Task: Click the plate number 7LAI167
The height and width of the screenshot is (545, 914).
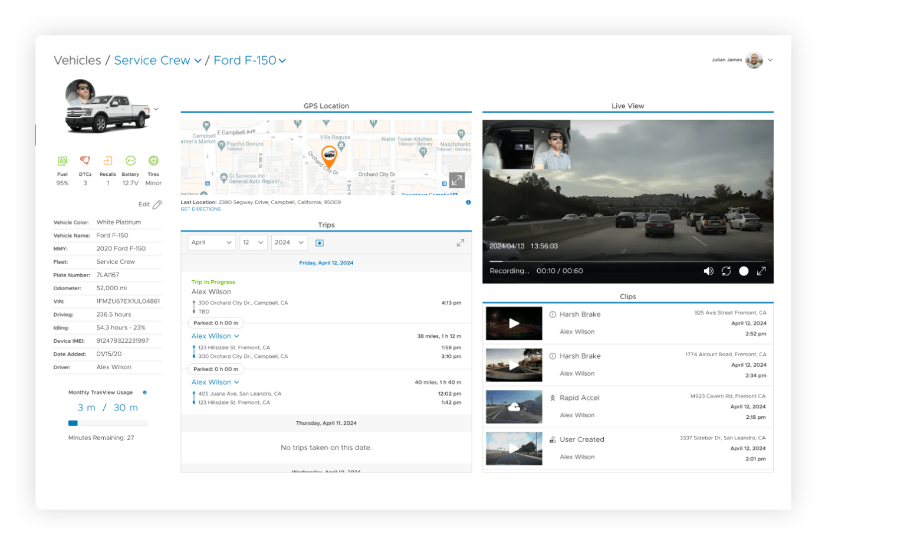Action: (x=108, y=275)
